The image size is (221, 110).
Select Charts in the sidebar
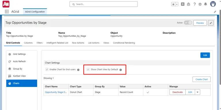coord(22,83)
